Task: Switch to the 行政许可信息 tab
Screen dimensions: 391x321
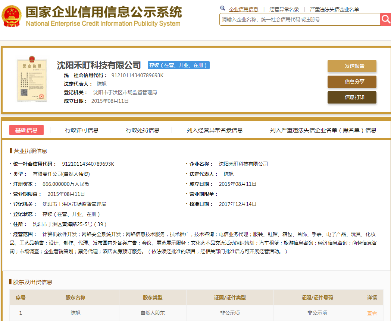Action: coord(82,130)
